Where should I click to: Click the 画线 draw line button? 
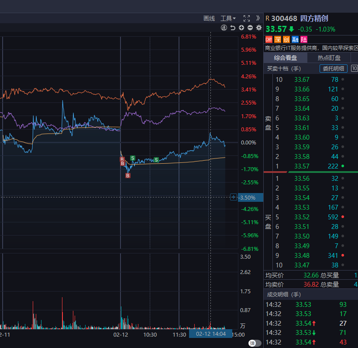tap(209, 18)
